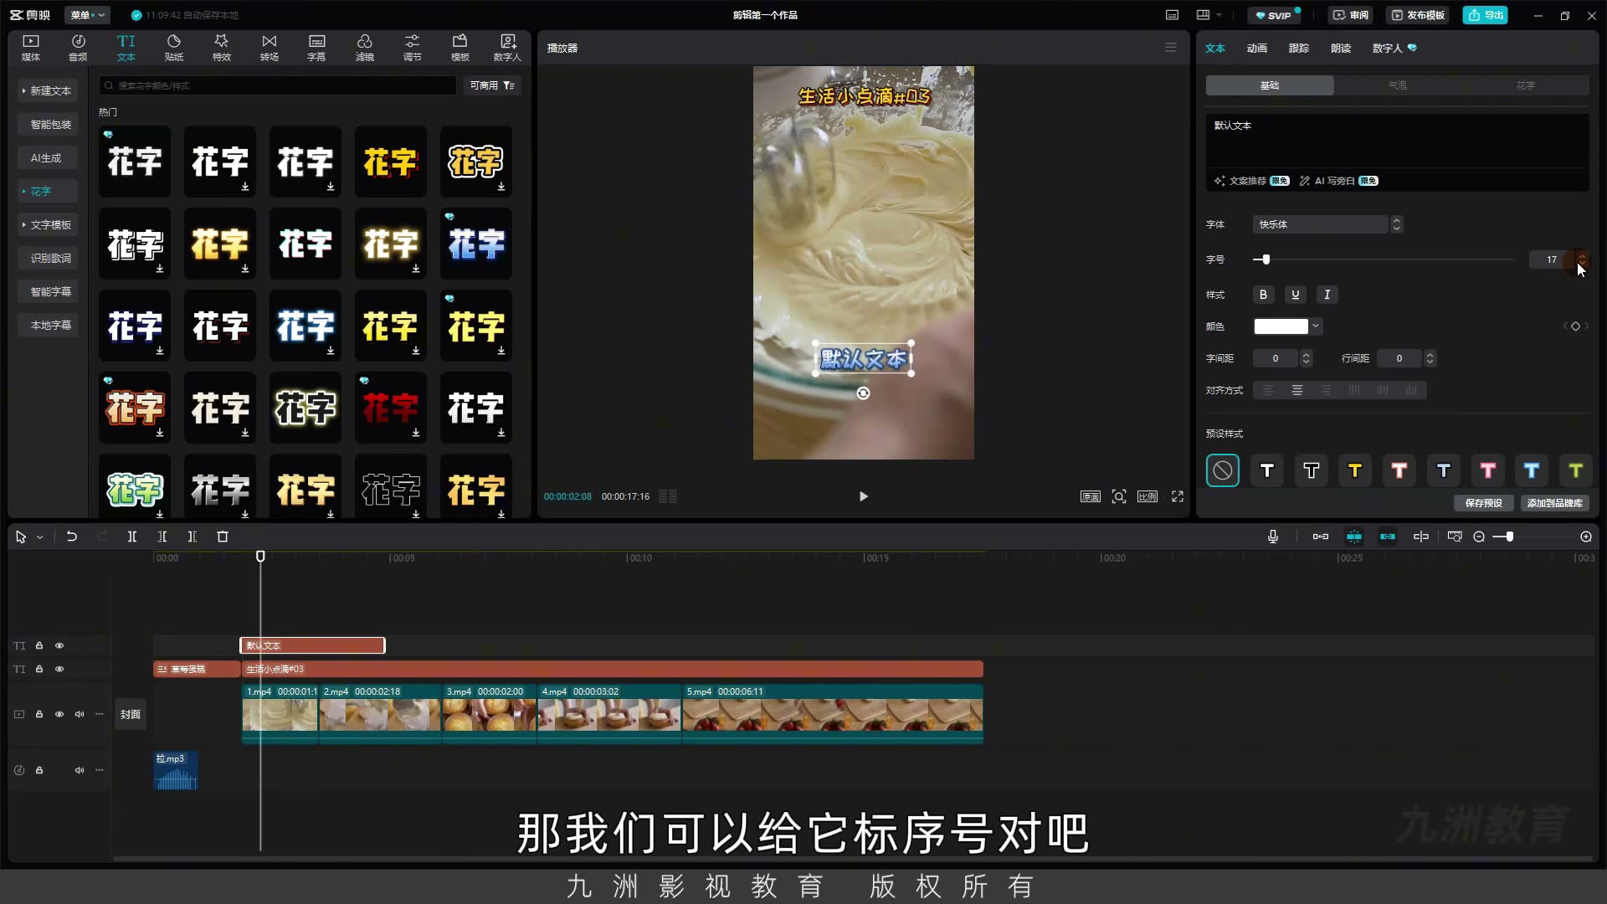Open the 媒体 media panel icon
1607x904 pixels.
point(31,48)
